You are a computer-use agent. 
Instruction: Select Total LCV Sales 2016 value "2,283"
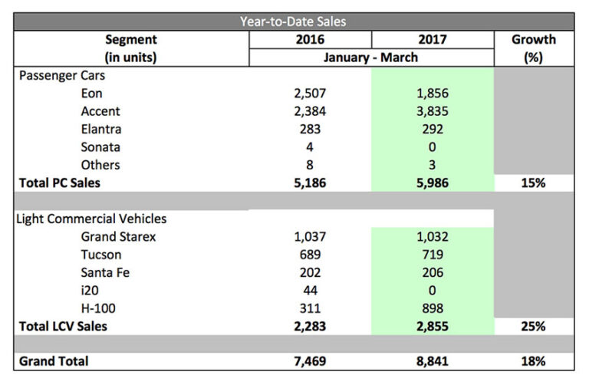(310, 327)
